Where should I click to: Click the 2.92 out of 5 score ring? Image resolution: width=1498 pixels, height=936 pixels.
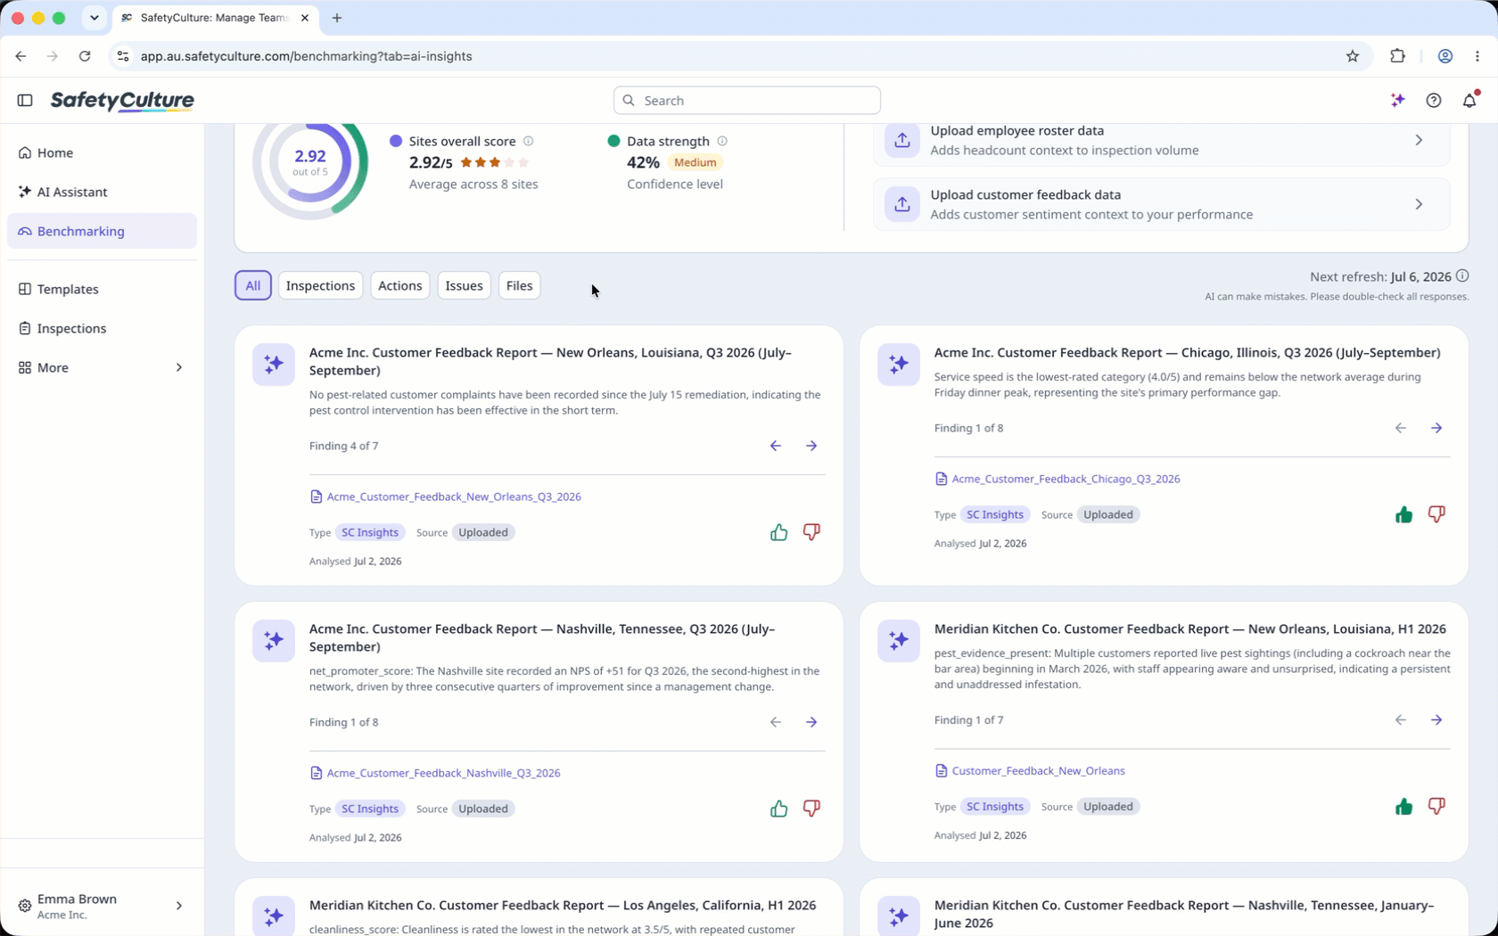310,161
